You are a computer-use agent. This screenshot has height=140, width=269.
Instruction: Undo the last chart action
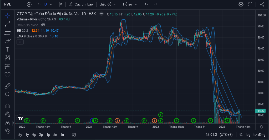click(x=146, y=4)
